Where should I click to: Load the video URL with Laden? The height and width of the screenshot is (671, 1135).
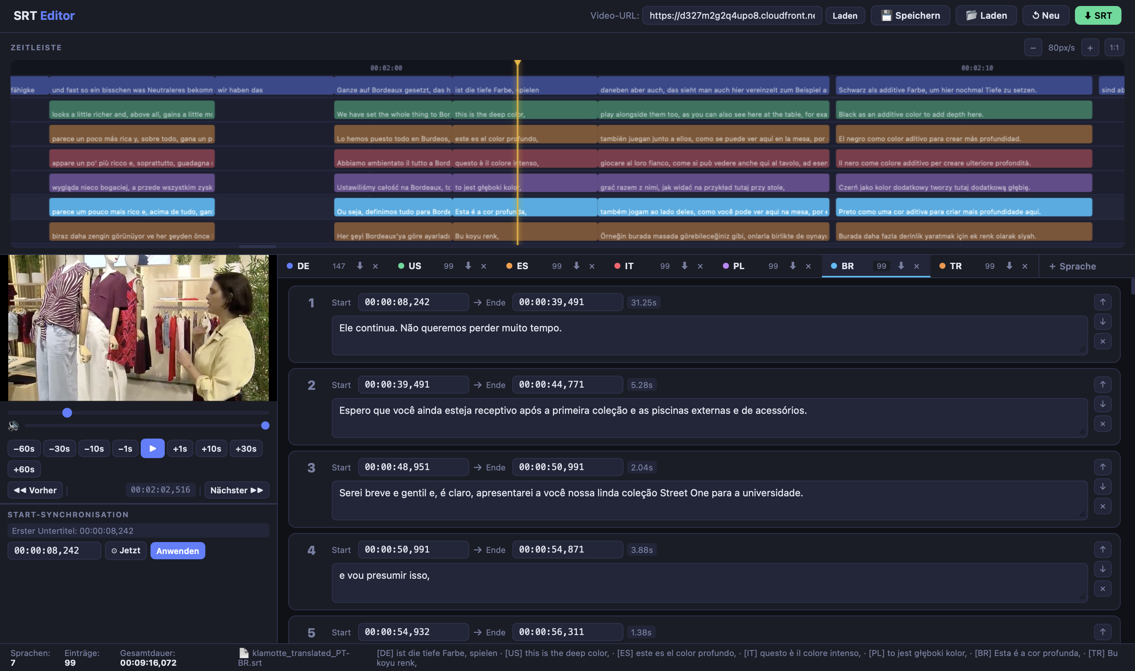click(x=844, y=15)
